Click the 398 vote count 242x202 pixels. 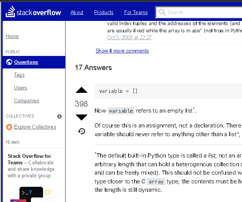81,104
